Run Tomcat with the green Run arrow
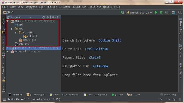This screenshot has height=103, width=184. 156,12
